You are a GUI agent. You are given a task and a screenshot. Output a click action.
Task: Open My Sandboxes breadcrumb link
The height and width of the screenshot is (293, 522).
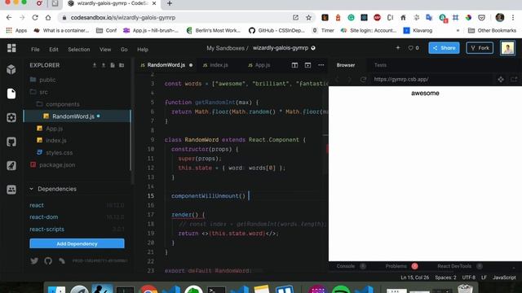pos(225,48)
